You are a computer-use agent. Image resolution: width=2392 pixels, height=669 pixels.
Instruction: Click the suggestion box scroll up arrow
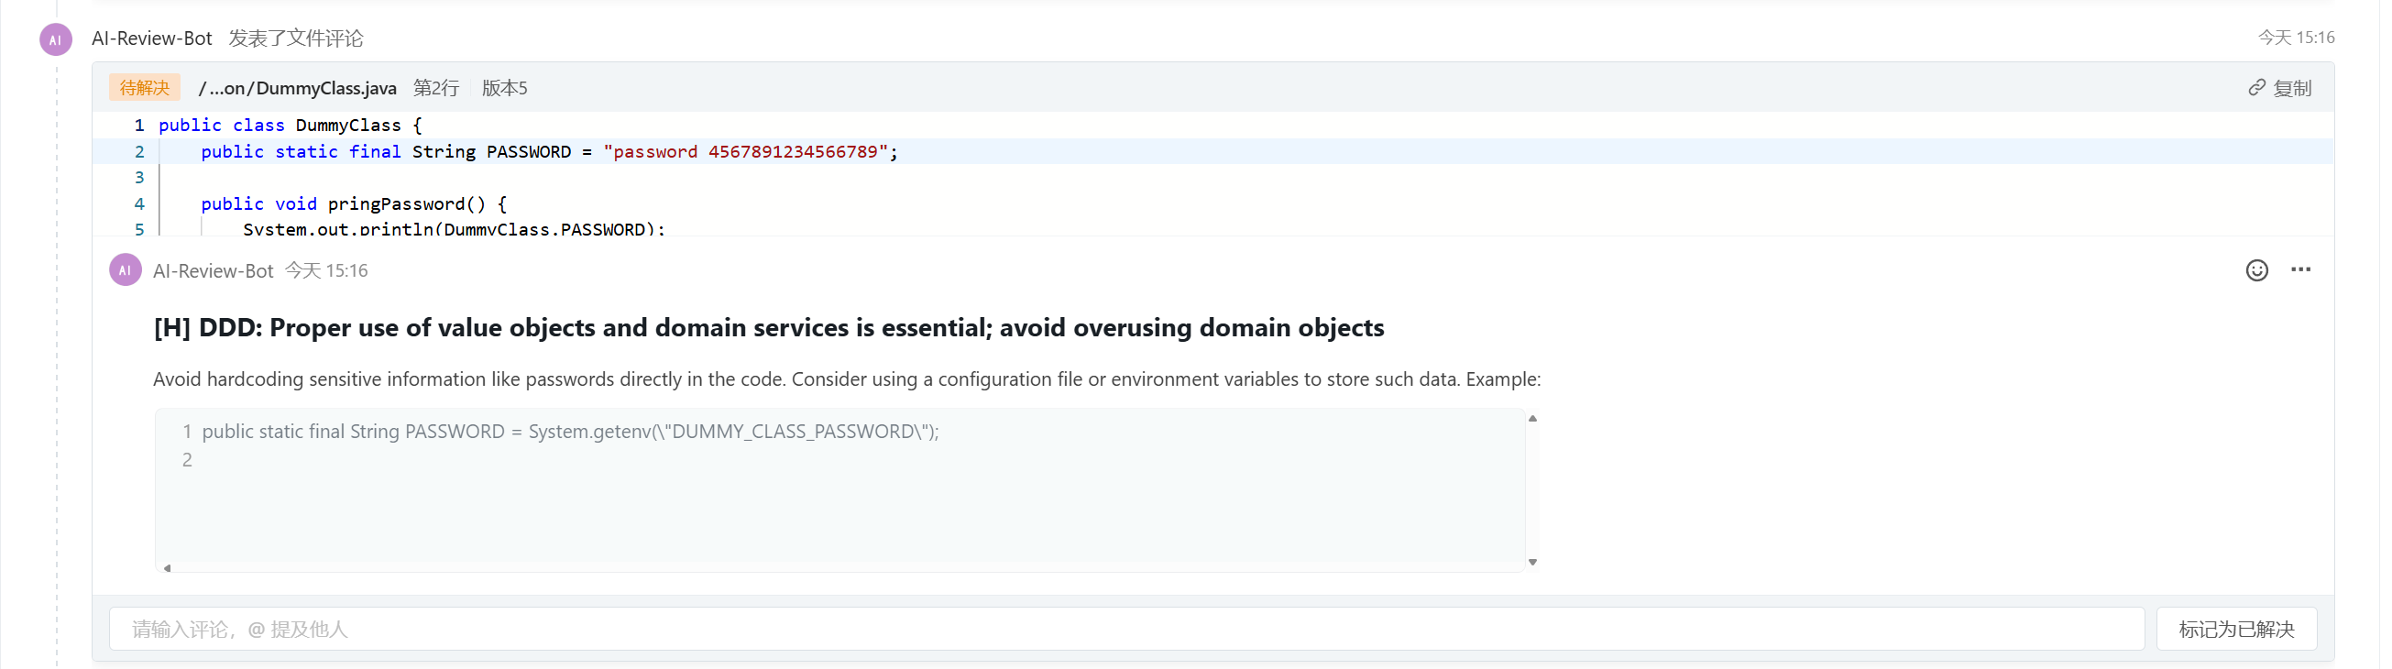(1532, 419)
